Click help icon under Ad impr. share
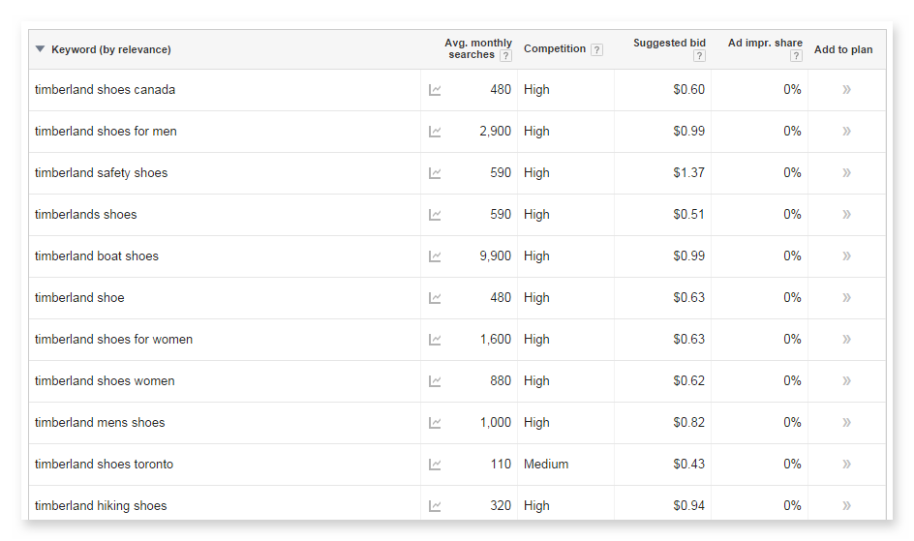The image size is (914, 541). 796,56
